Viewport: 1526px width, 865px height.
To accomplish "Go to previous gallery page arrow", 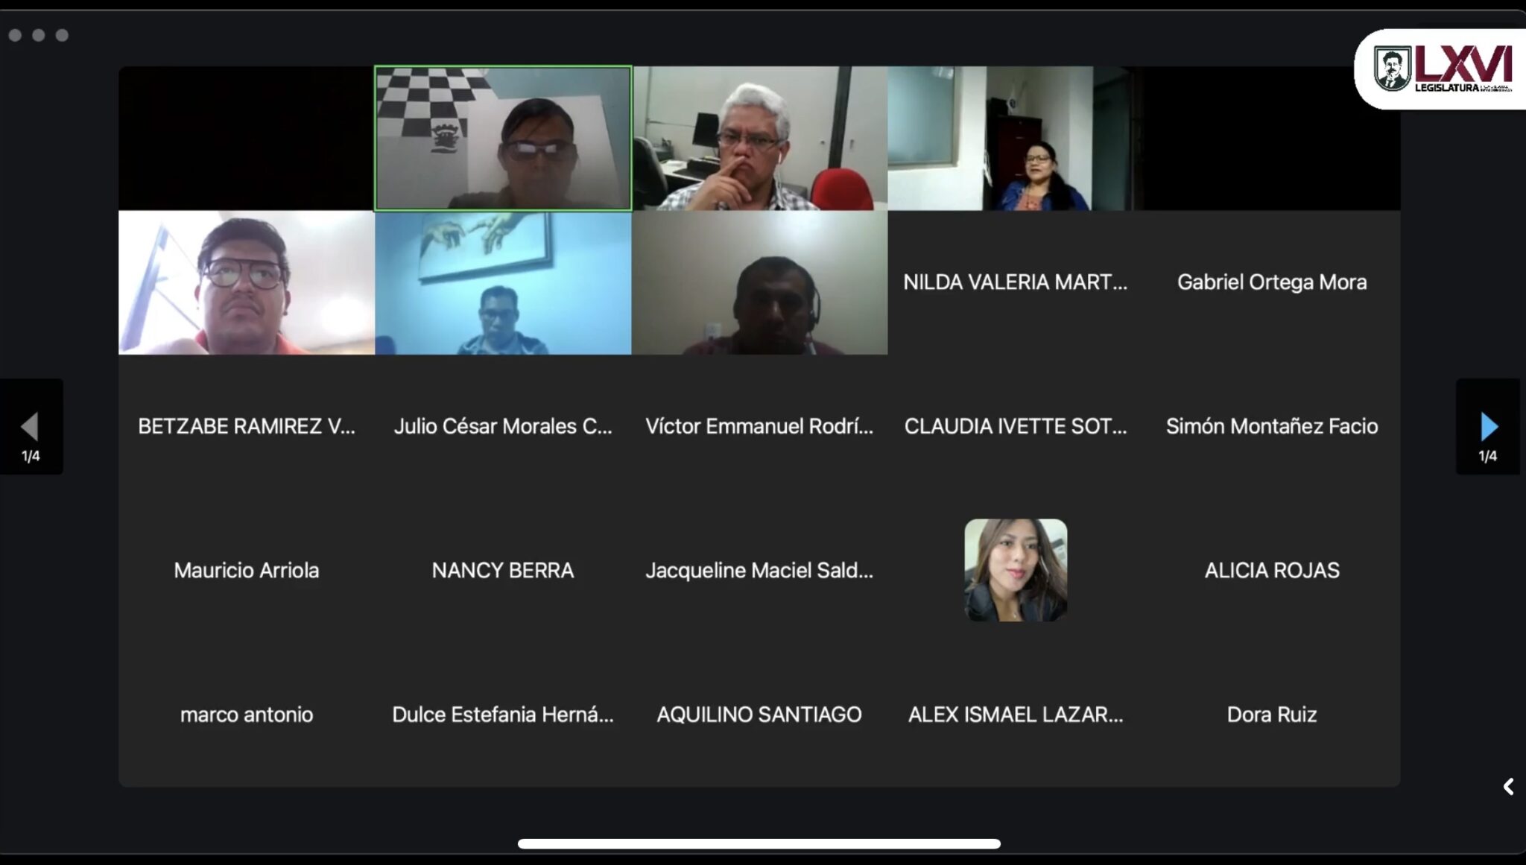I will pyautogui.click(x=31, y=426).
